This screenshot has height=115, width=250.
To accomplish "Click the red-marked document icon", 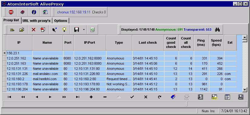I will click(x=43, y=29).
